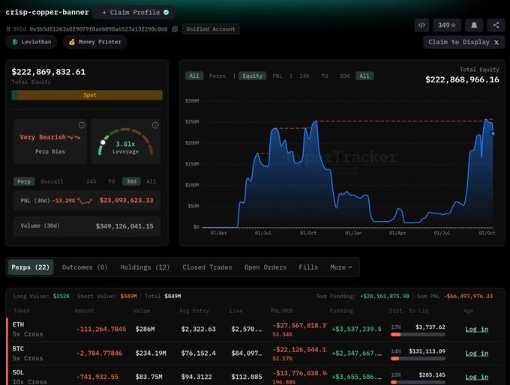Copy the wallet address icon
Screen dimensions: 510x385
(175, 29)
